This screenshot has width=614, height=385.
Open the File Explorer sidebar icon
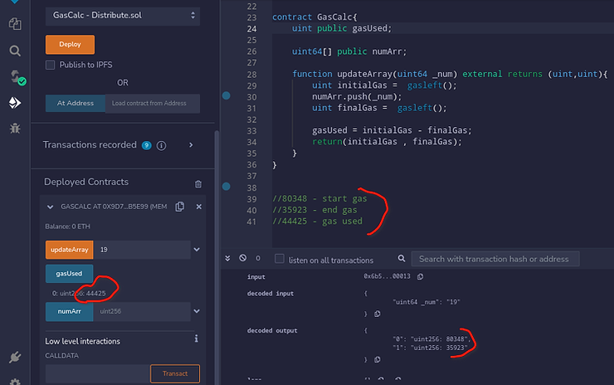click(x=14, y=24)
